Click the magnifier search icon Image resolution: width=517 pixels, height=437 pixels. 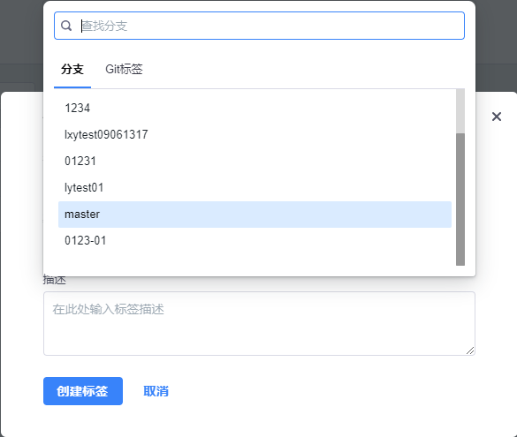pos(66,26)
